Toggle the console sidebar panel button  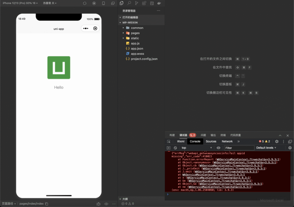click(x=169, y=148)
